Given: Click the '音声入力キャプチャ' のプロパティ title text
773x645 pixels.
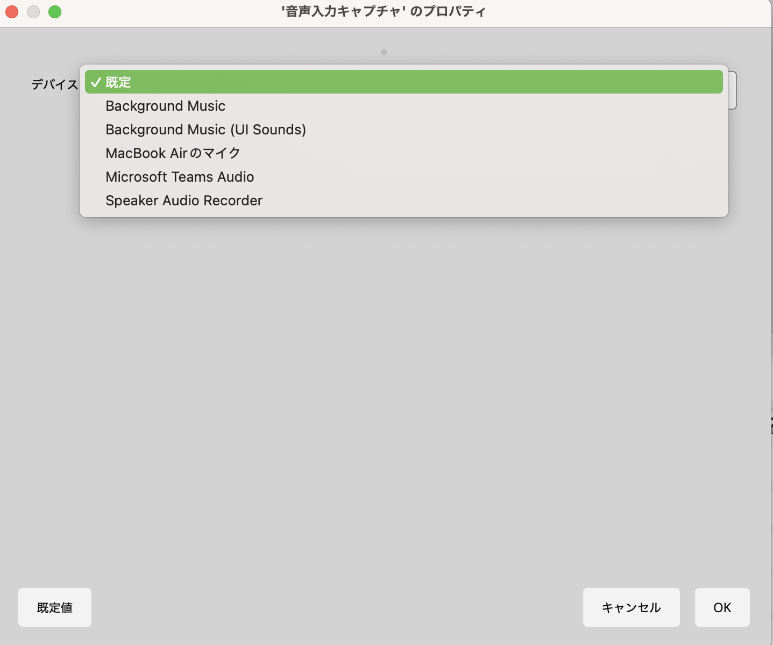Looking at the screenshot, I should tap(384, 12).
